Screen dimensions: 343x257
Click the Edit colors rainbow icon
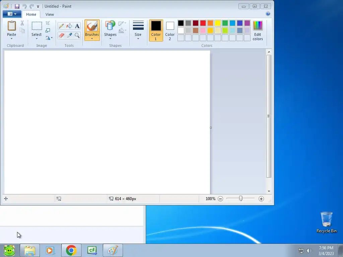[258, 26]
